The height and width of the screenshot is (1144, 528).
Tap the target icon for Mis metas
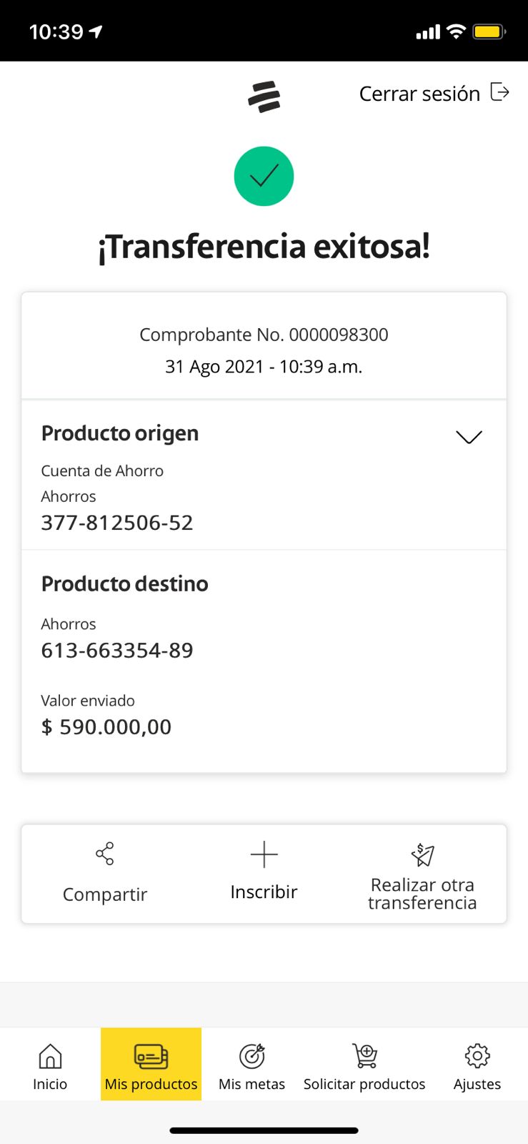tap(251, 1055)
